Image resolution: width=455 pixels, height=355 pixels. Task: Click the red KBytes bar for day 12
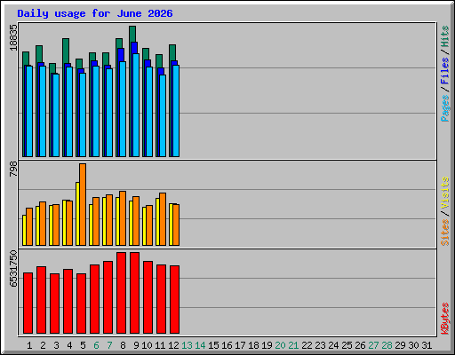pos(174,299)
